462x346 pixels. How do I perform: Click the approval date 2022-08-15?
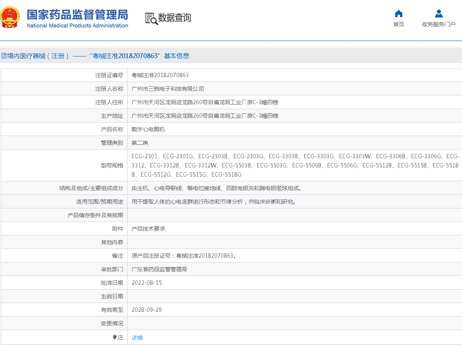147,283
